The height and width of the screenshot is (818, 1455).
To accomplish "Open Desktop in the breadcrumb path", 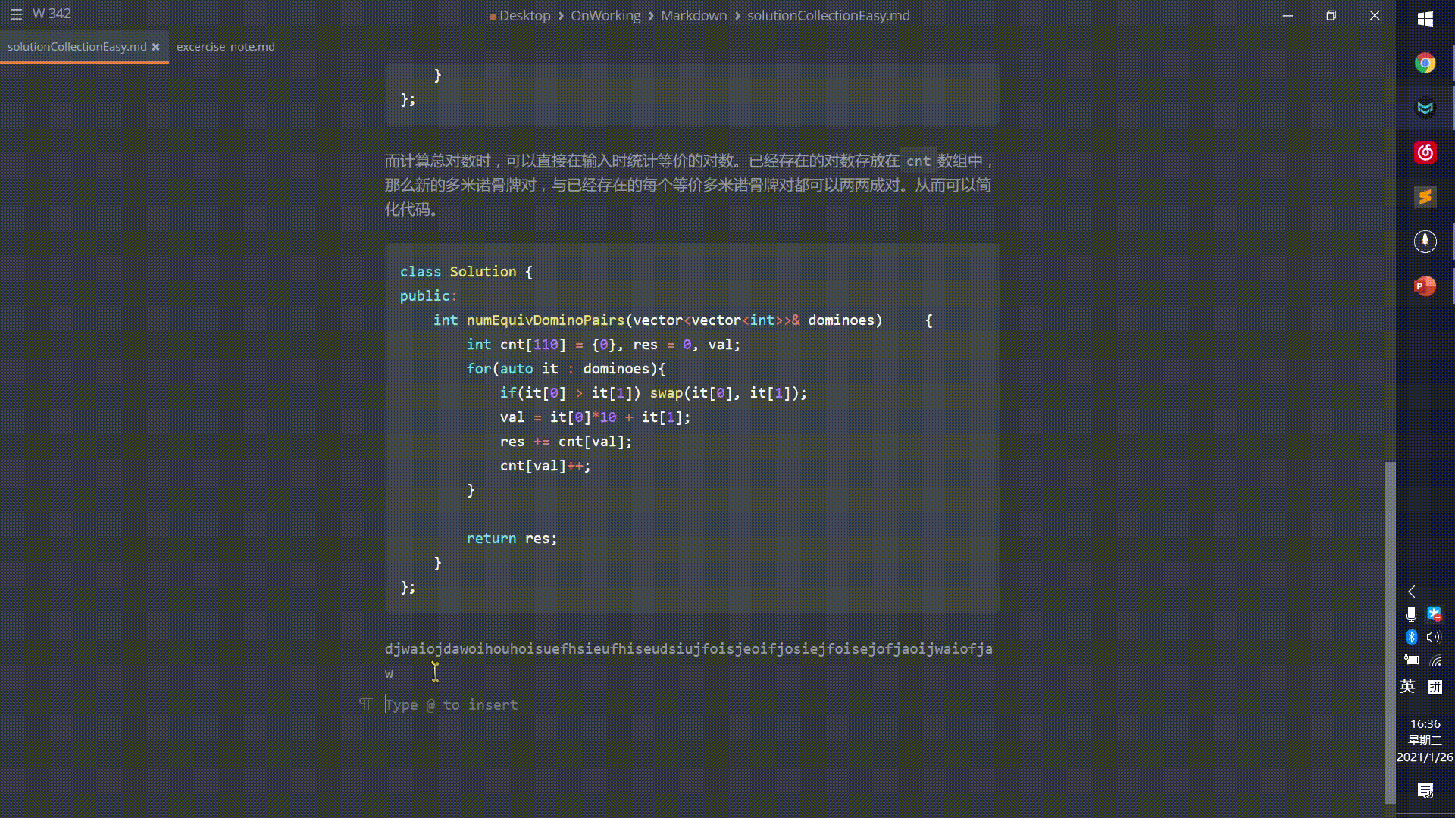I will pos(524,16).
